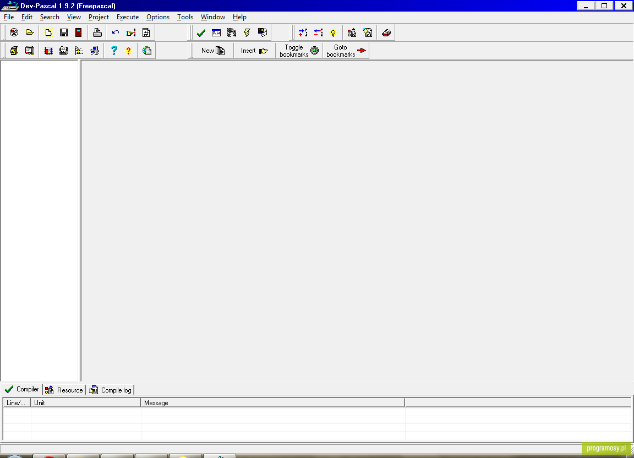Open the Help menu
The width and height of the screenshot is (634, 458).
tap(239, 17)
